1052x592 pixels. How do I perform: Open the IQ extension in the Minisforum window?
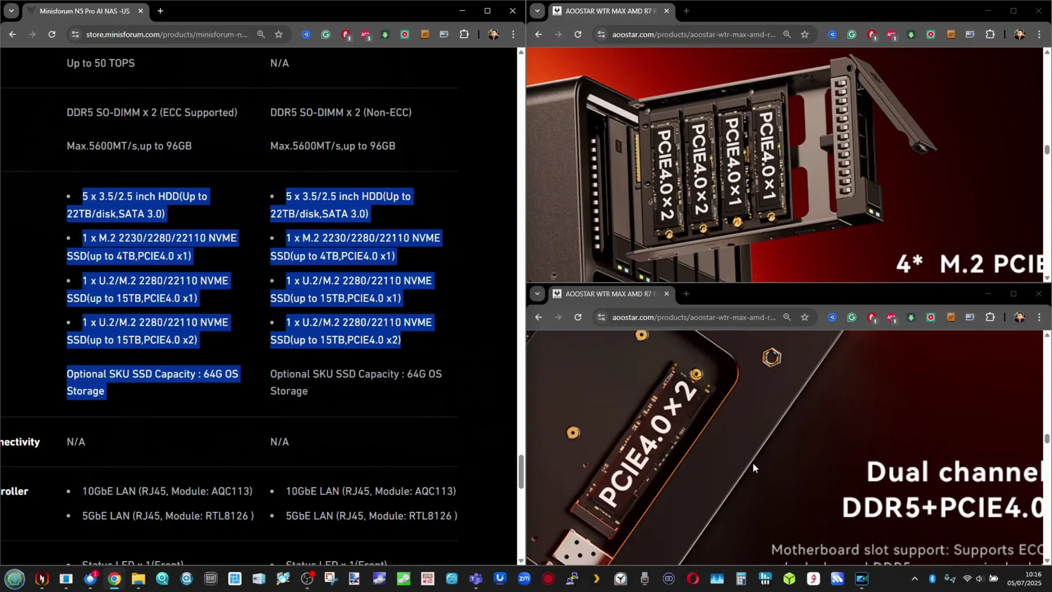(x=306, y=35)
